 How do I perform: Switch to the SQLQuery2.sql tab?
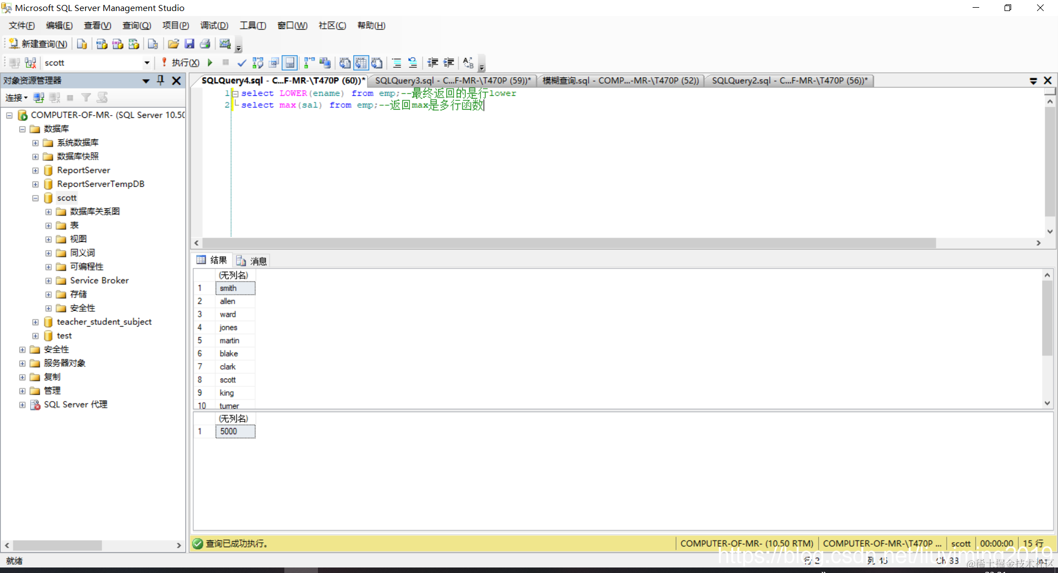point(789,80)
